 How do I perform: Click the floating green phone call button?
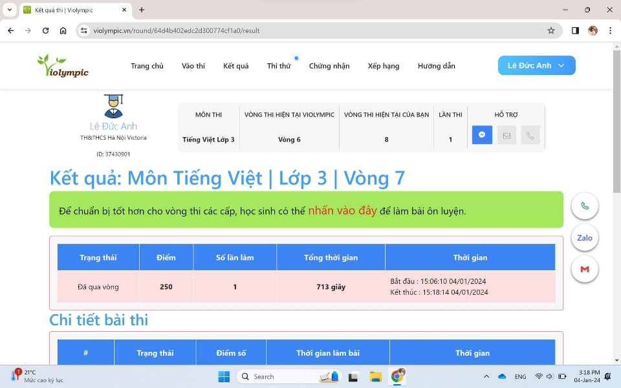585,206
